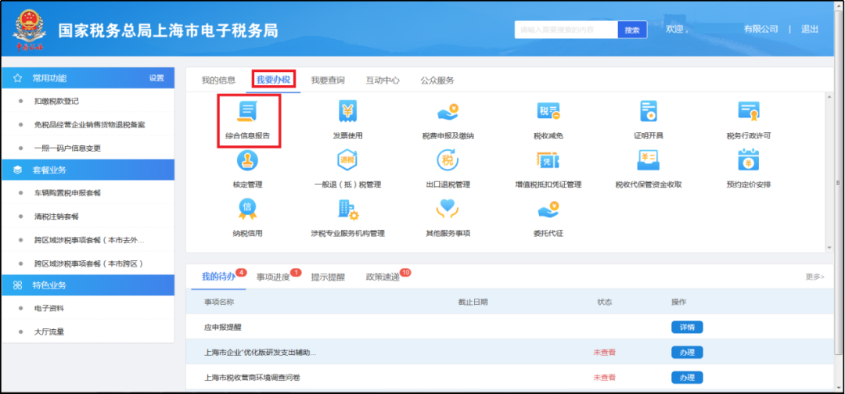Select the 我的待办 tab
The height and width of the screenshot is (394, 845).
coord(218,278)
